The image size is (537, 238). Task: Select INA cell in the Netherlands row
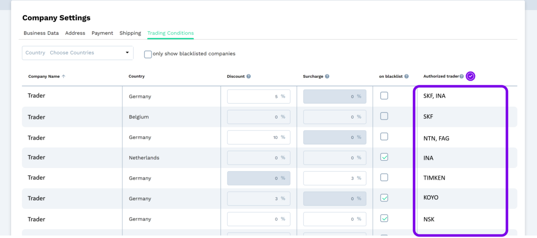point(428,158)
